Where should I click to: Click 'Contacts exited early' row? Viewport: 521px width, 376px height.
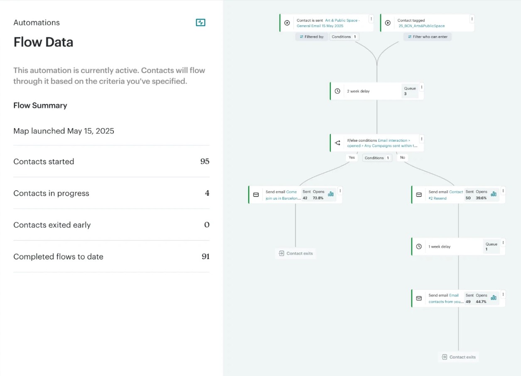click(111, 225)
